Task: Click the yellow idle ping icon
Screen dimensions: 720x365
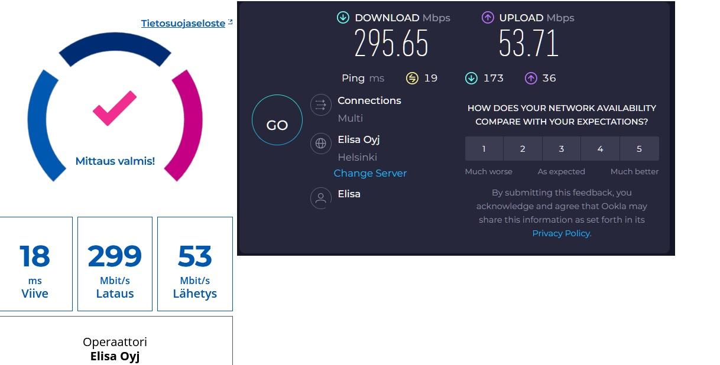Action: coord(412,78)
